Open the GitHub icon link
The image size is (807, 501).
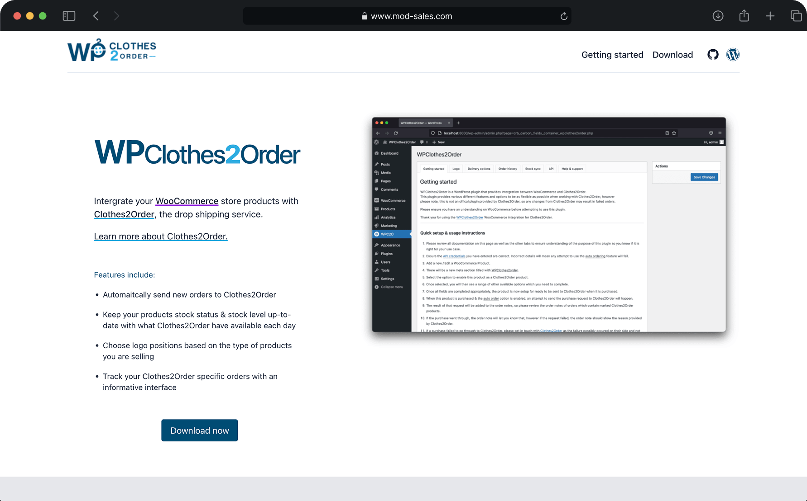[x=713, y=55]
